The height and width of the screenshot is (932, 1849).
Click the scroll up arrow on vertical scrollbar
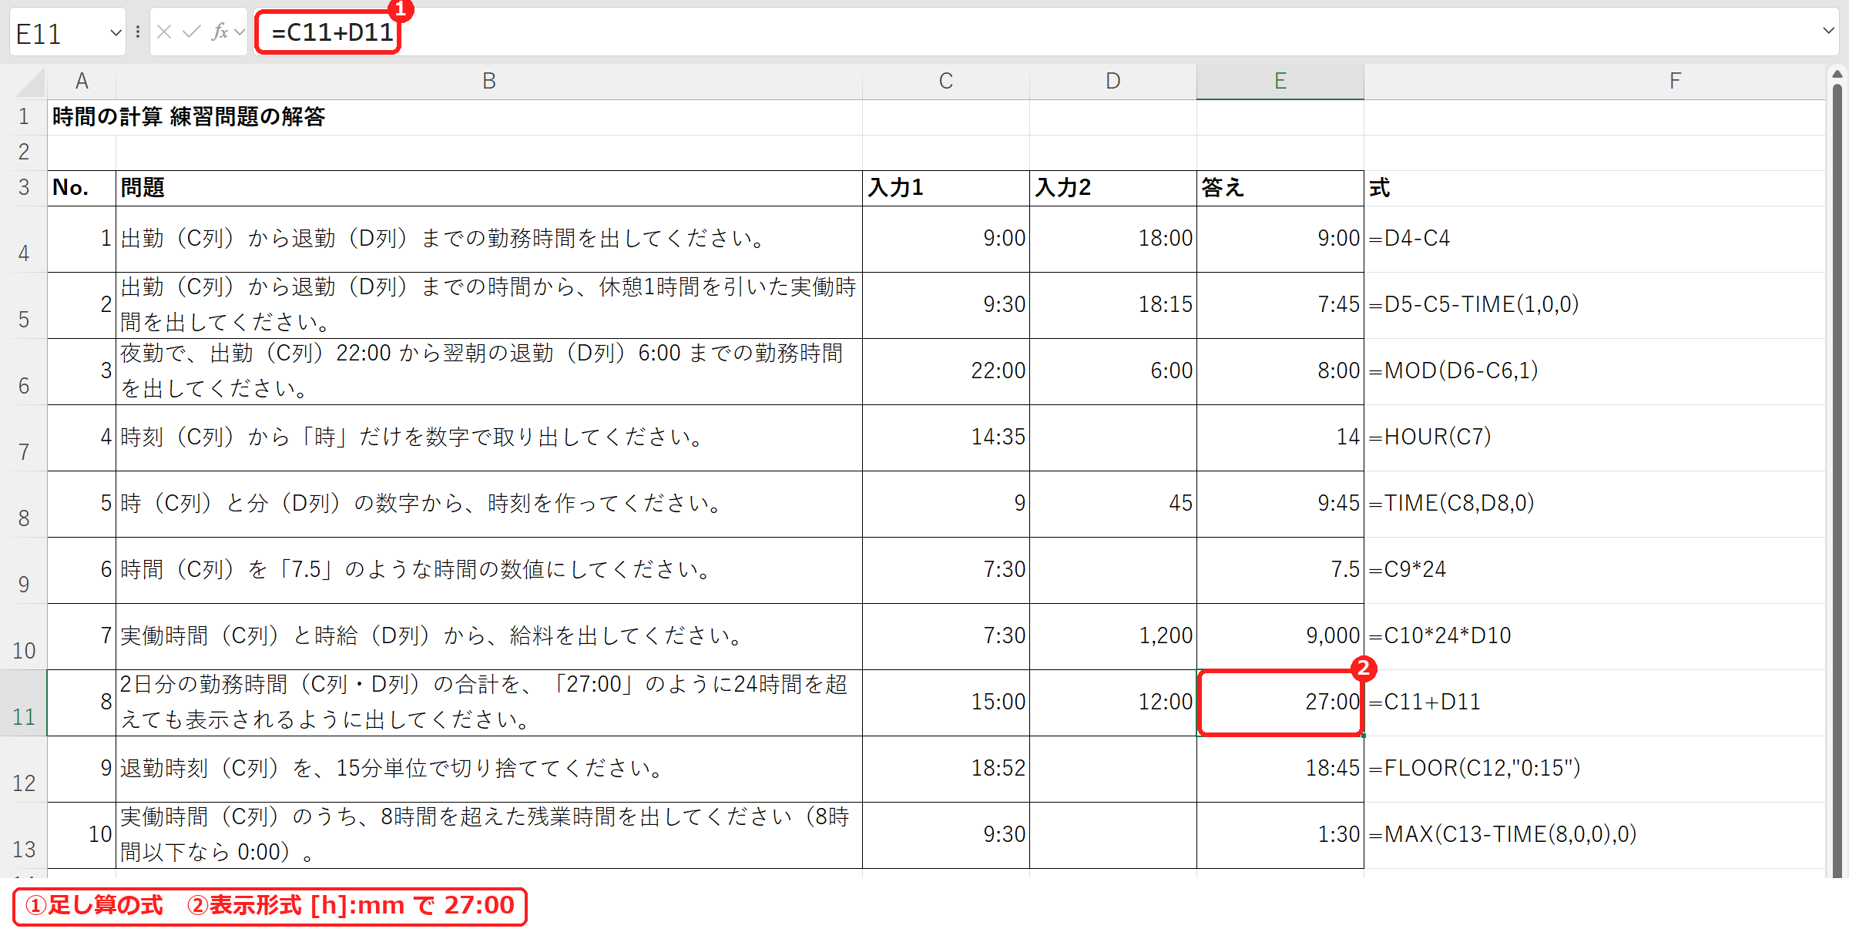(x=1837, y=74)
